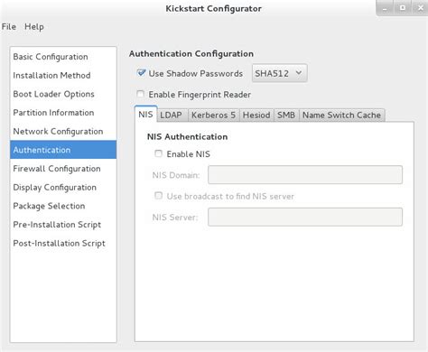Open the SHA512 hash algorithm dropdown
Screen dimensions: 428x352
tap(279, 73)
